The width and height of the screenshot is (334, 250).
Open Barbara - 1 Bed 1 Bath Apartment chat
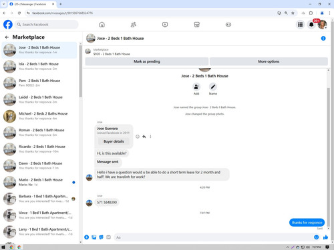click(x=39, y=199)
